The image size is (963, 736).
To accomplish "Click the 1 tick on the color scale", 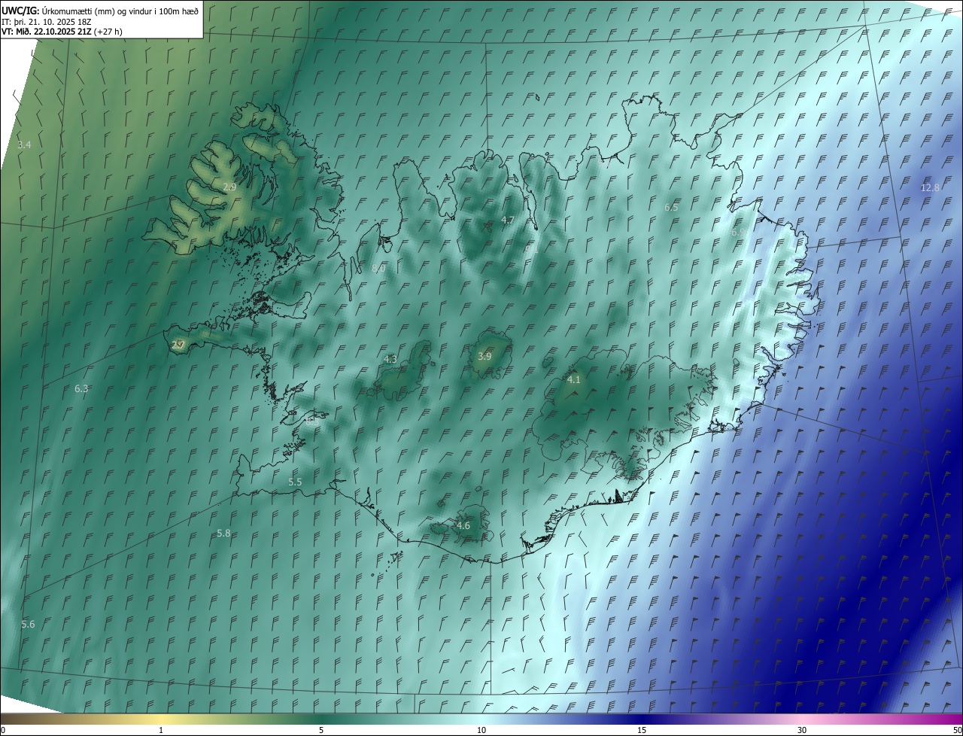I will click(x=161, y=730).
